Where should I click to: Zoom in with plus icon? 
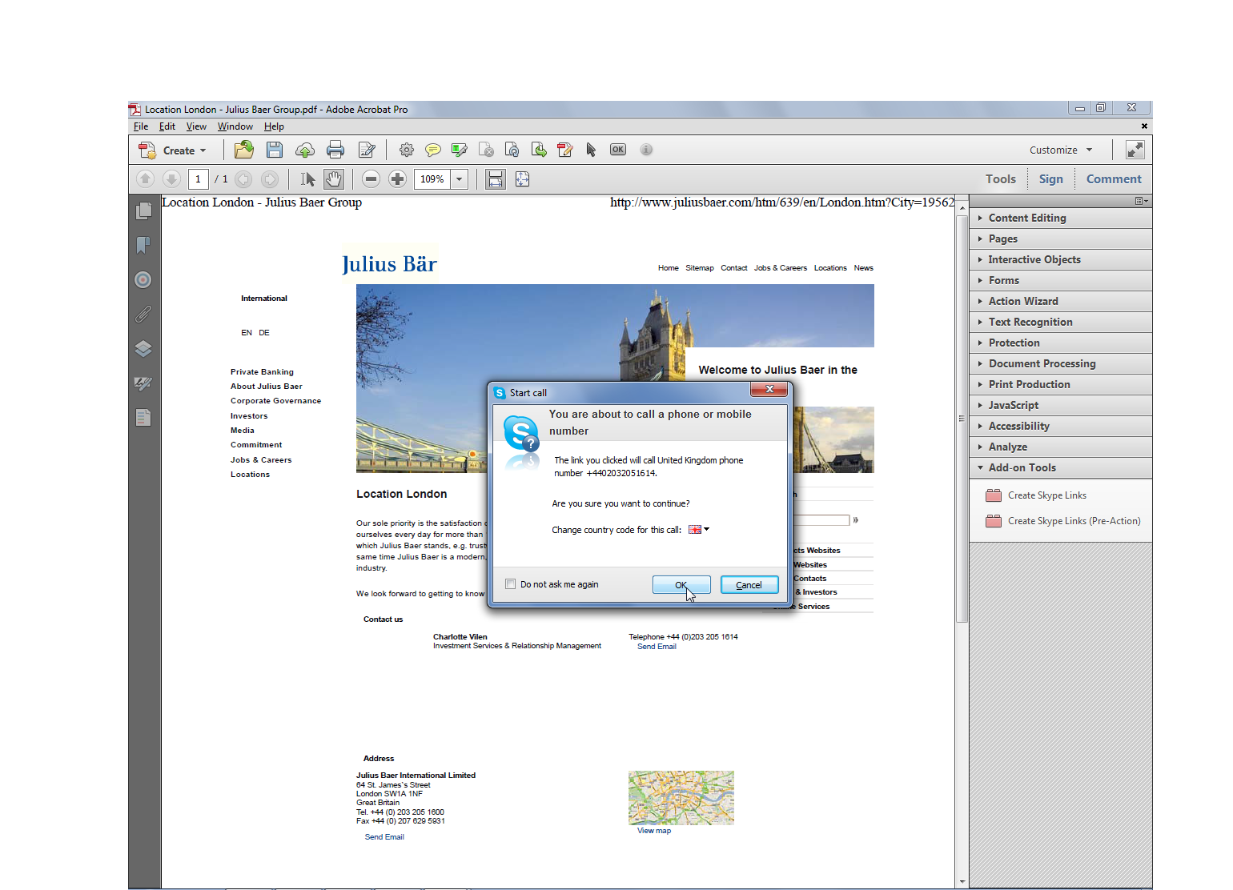397,179
